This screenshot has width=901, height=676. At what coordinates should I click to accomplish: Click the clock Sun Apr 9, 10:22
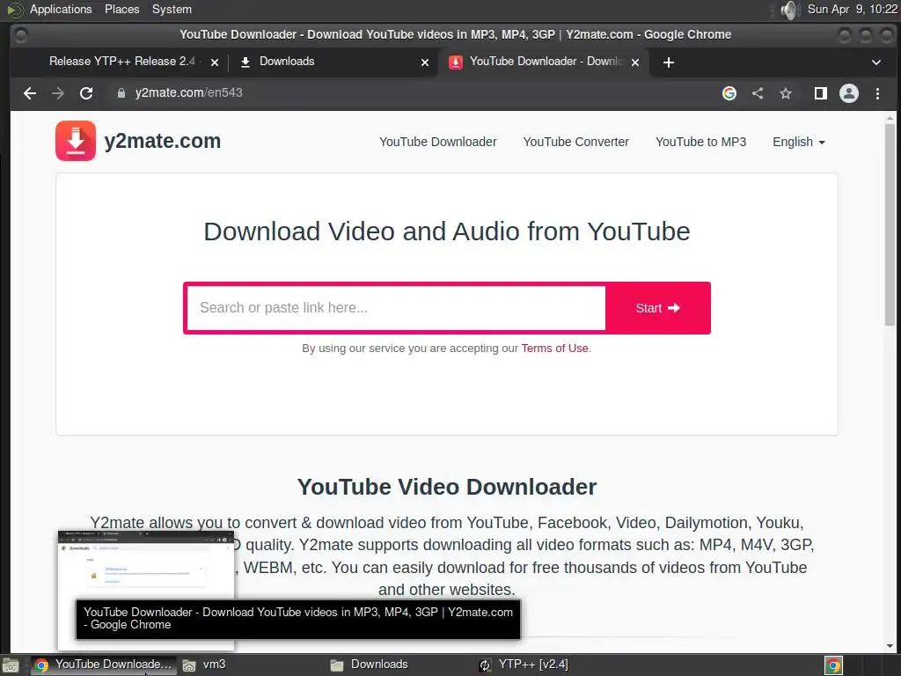click(852, 9)
